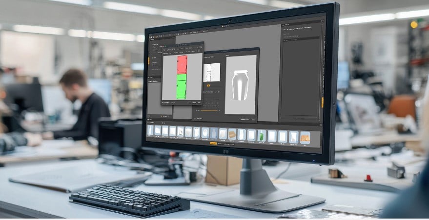Select the first thumbnail in the library strip
Screen dimensions: 429x220
tap(151, 130)
